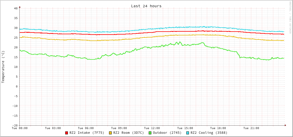
Task: Click the 'Tue 09:00' time label
Action: pyautogui.click(x=119, y=128)
